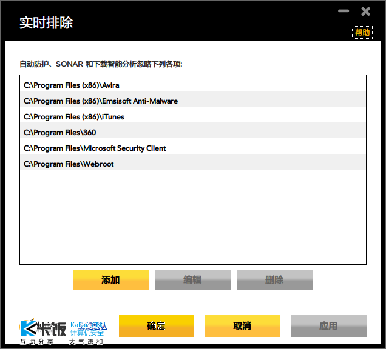386x349 pixels.
Task: Click the 编辑 (Edit) button
Action: tap(193, 279)
